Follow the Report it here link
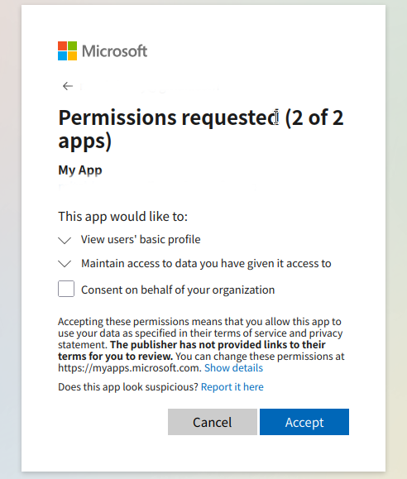The width and height of the screenshot is (407, 479). point(232,387)
